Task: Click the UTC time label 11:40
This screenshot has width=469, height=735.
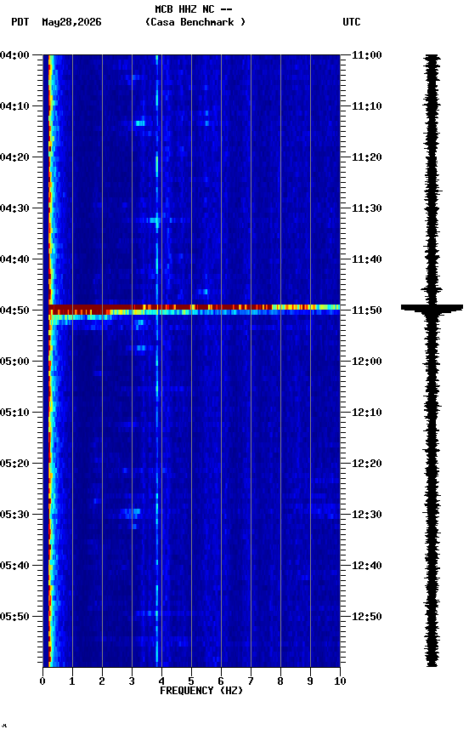Action: pyautogui.click(x=367, y=259)
